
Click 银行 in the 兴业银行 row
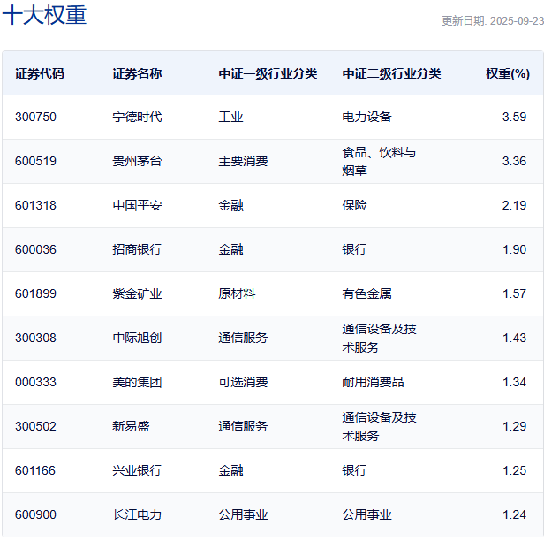[x=355, y=470]
